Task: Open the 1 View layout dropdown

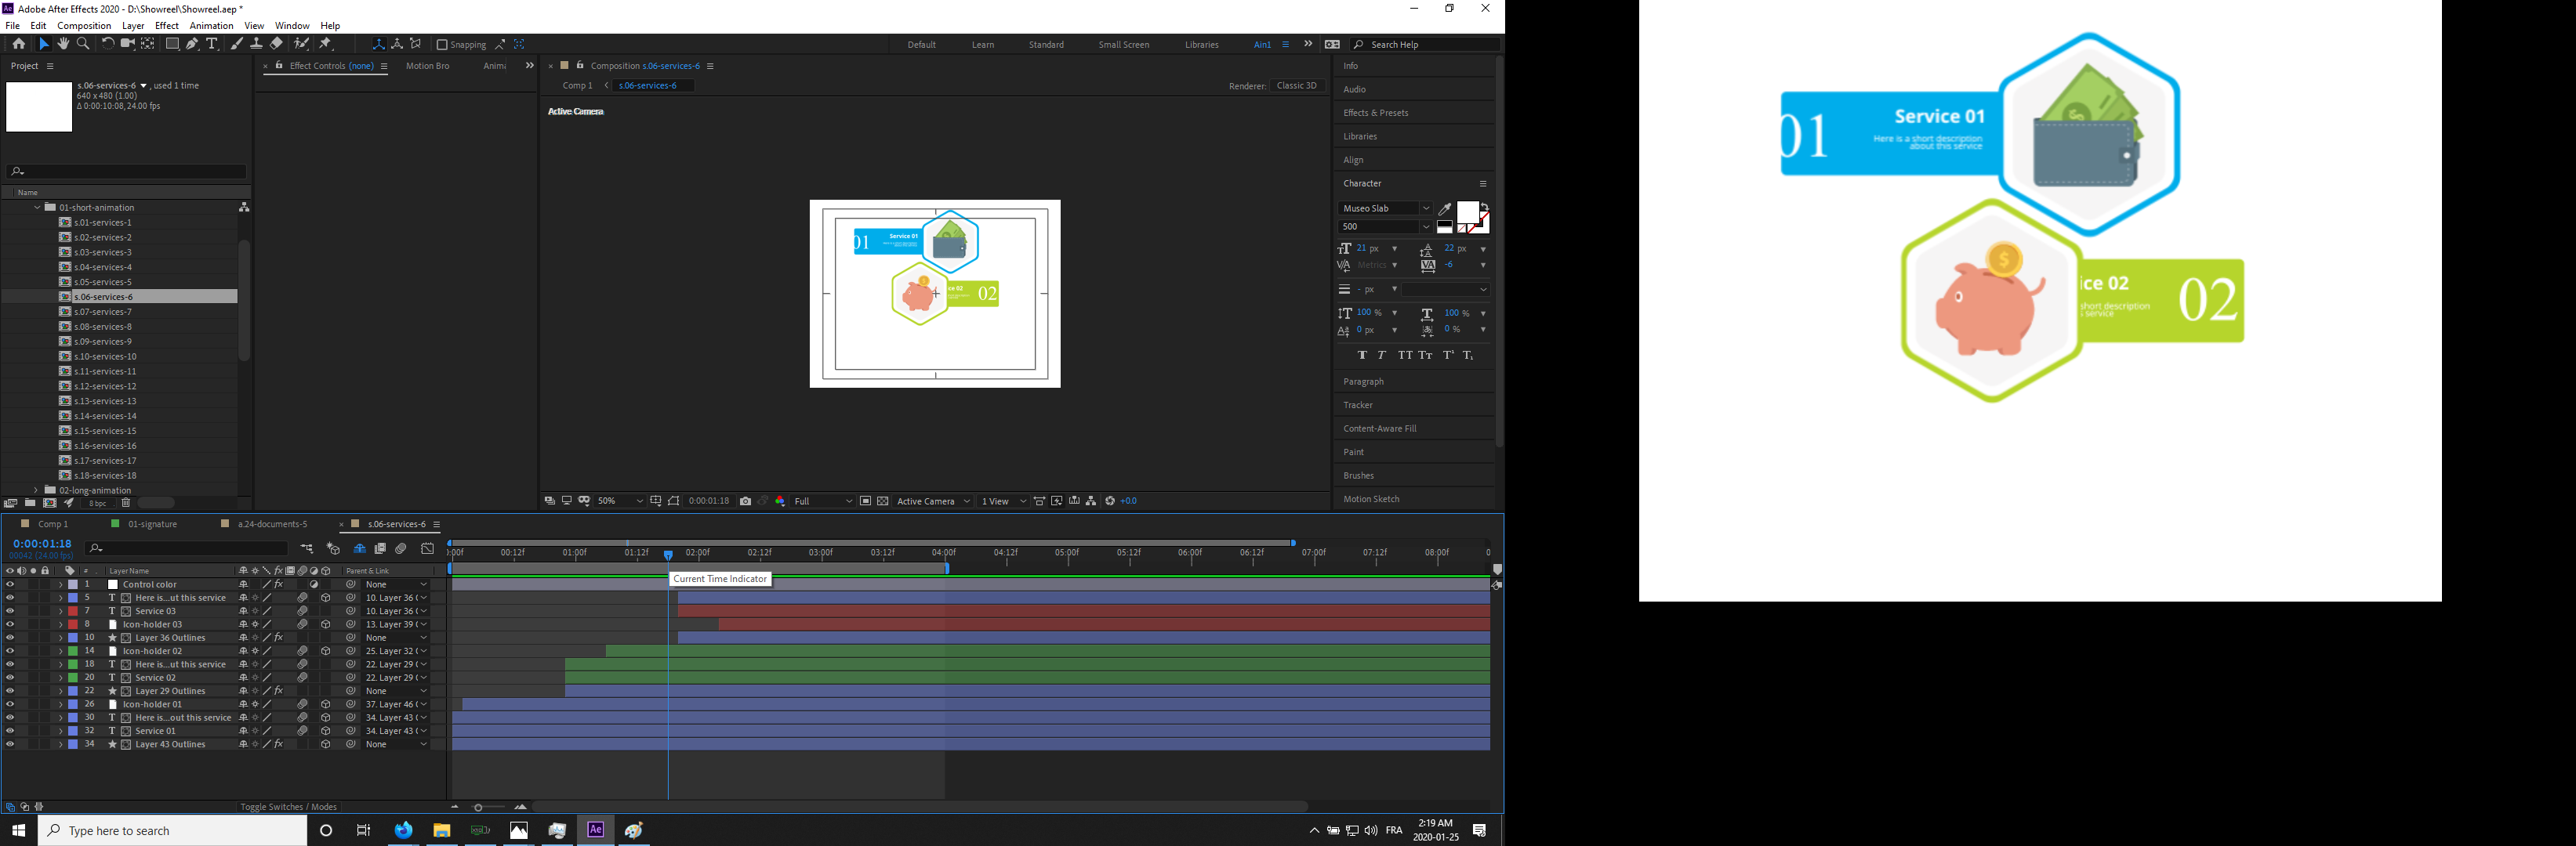Action: coord(1003,501)
